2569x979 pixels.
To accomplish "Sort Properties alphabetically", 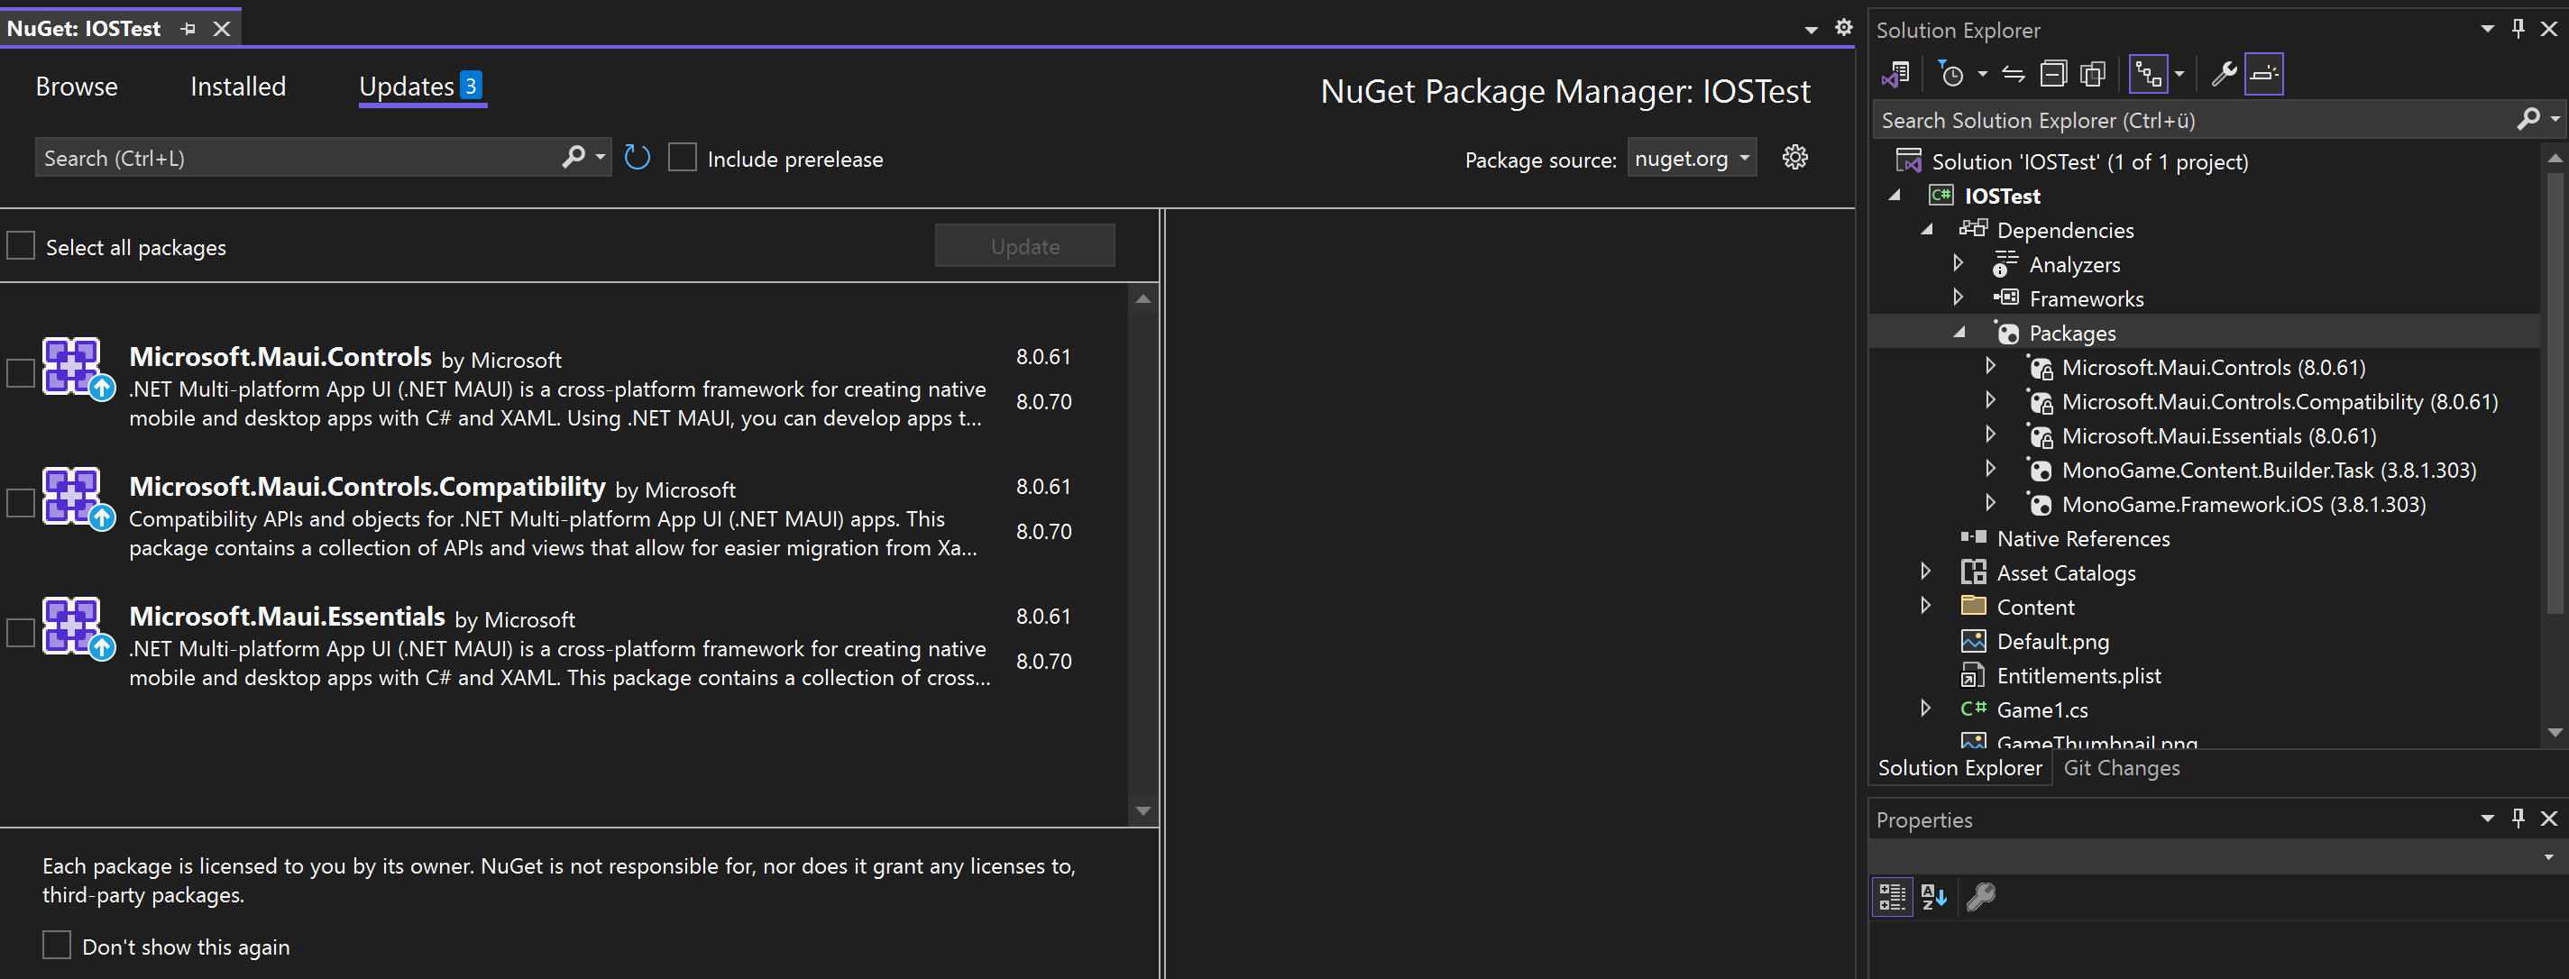I will coord(1933,896).
